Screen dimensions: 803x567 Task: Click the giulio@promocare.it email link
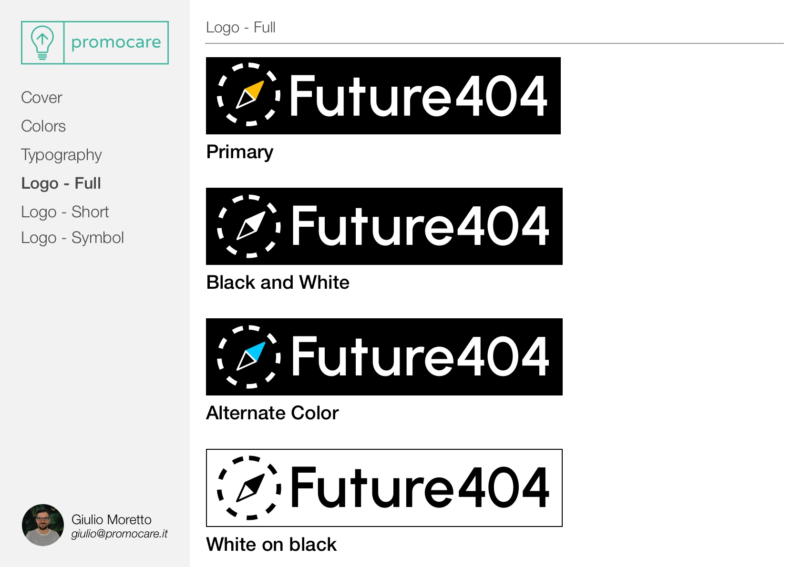(119, 534)
